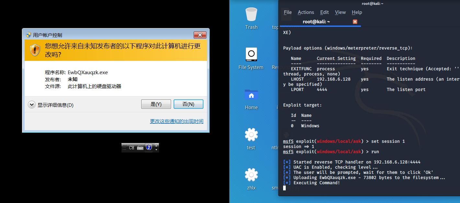Open the View menu in terminal

point(340,12)
